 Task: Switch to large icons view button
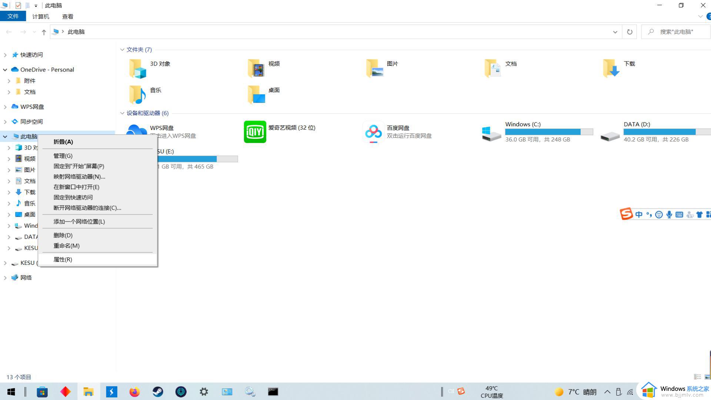click(707, 377)
